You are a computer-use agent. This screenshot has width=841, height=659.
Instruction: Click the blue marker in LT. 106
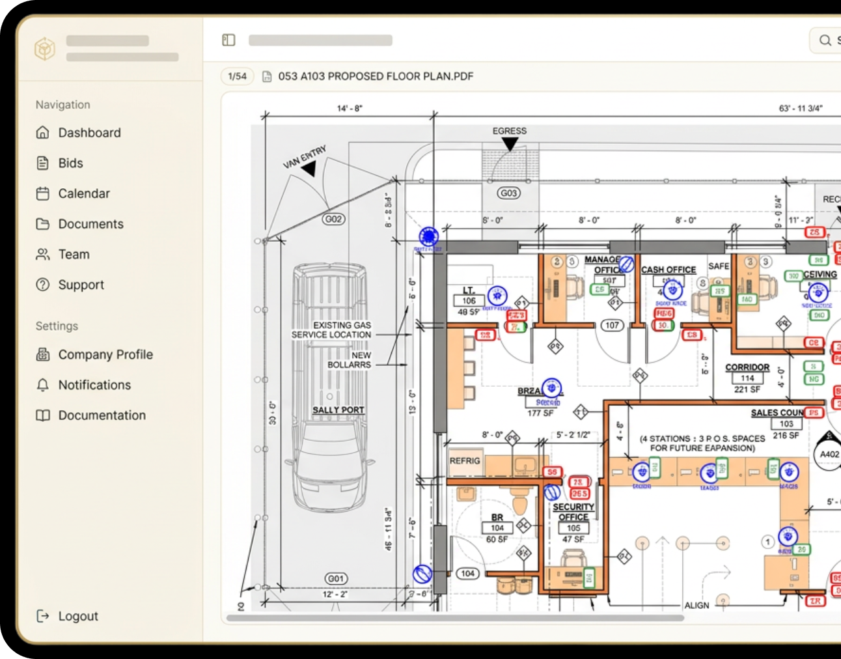tap(497, 296)
